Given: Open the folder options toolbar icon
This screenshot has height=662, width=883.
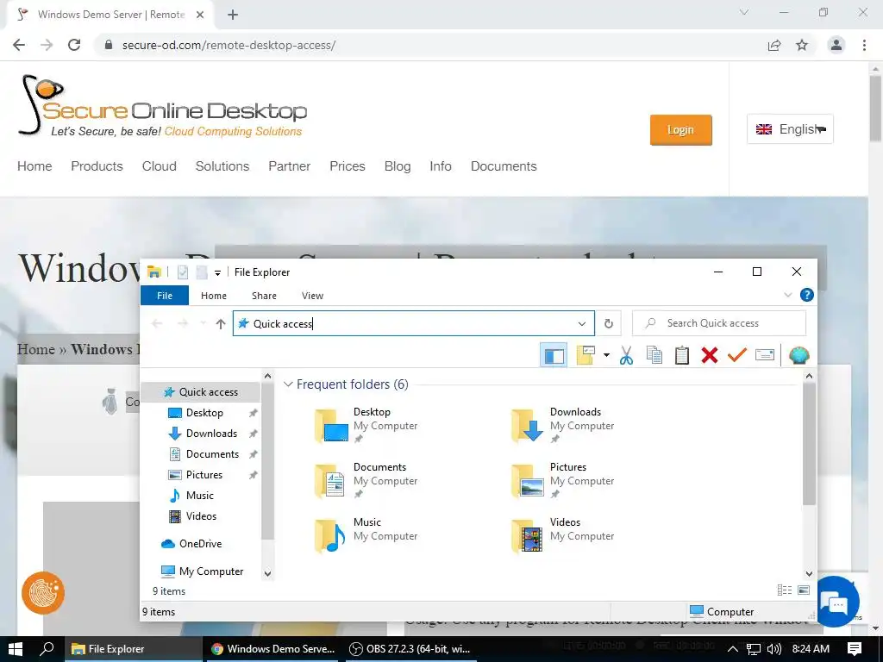Looking at the screenshot, I should pos(586,355).
